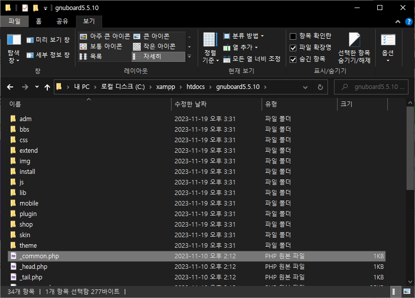The height and width of the screenshot is (298, 415).
Task: Click the search box gnuboard5.5.10
Action: pyautogui.click(x=371, y=87)
